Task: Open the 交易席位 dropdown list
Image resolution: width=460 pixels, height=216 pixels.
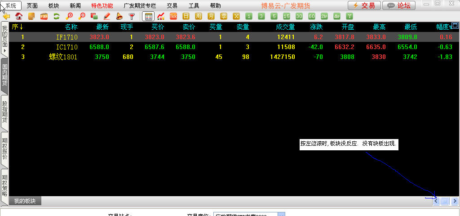Action: [x=281, y=215]
